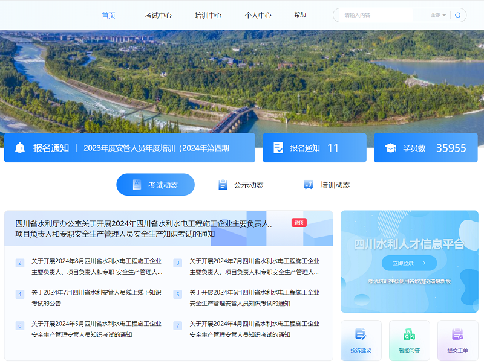The image size is (484, 364).
Task: Open news item 4 about 7月线上线下知识考试
Action: [96, 298]
